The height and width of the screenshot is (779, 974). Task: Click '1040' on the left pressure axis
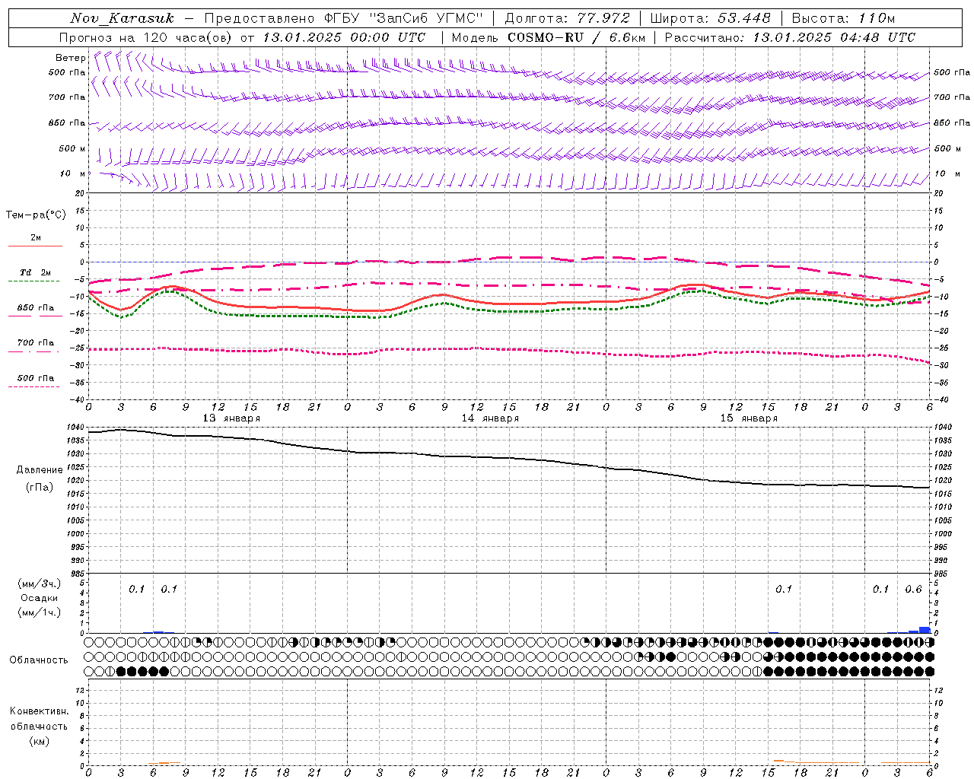tap(75, 428)
